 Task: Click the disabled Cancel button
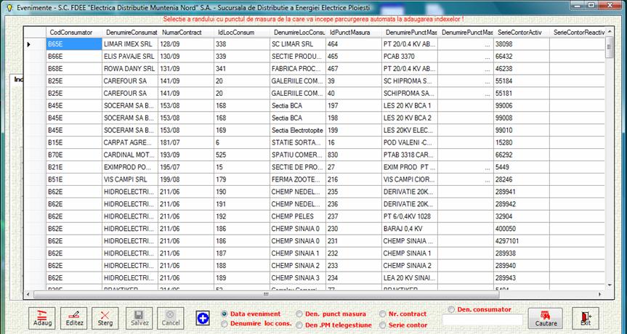170,319
